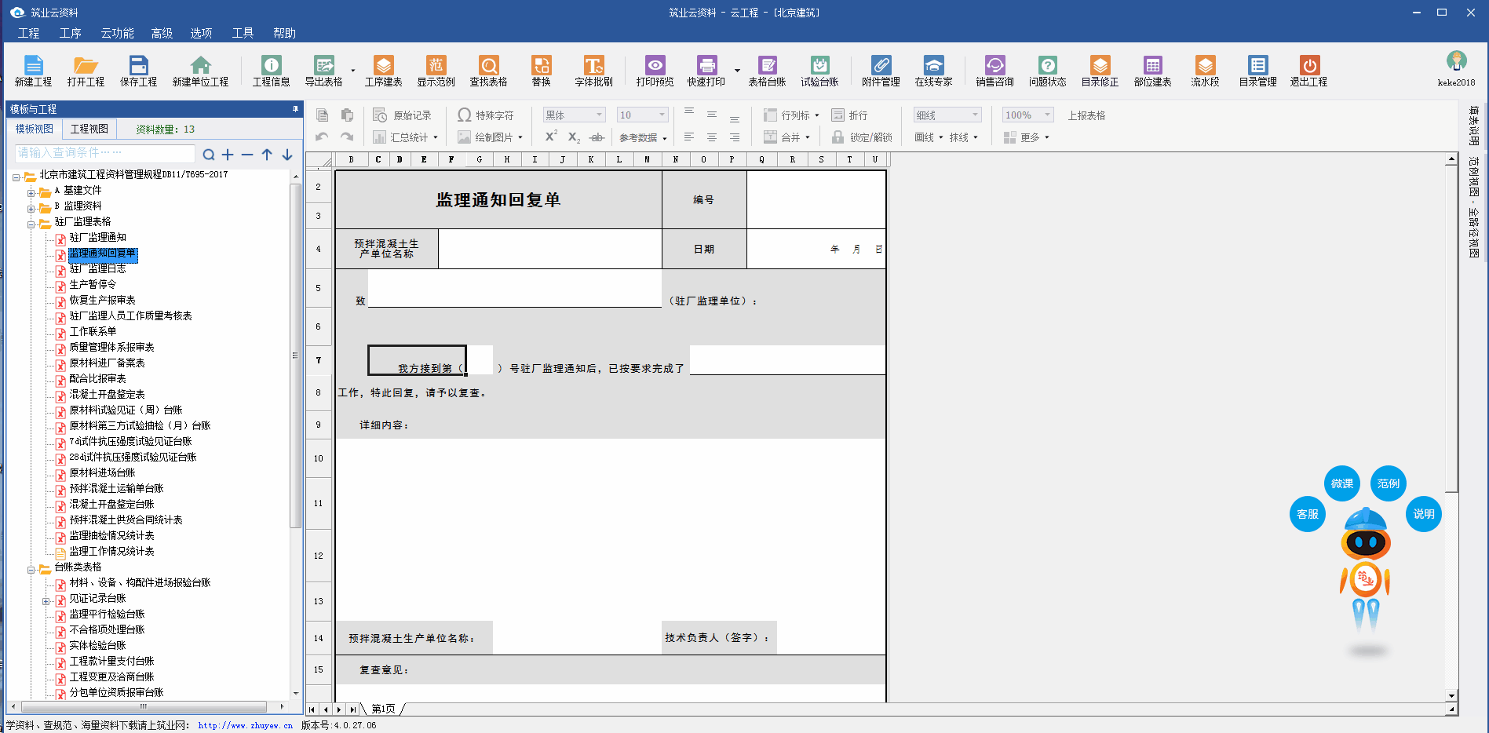1489x733 pixels.
Task: Click the 新建工程 (New Project) icon
Action: (33, 70)
